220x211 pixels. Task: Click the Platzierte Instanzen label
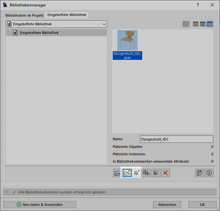129,154
